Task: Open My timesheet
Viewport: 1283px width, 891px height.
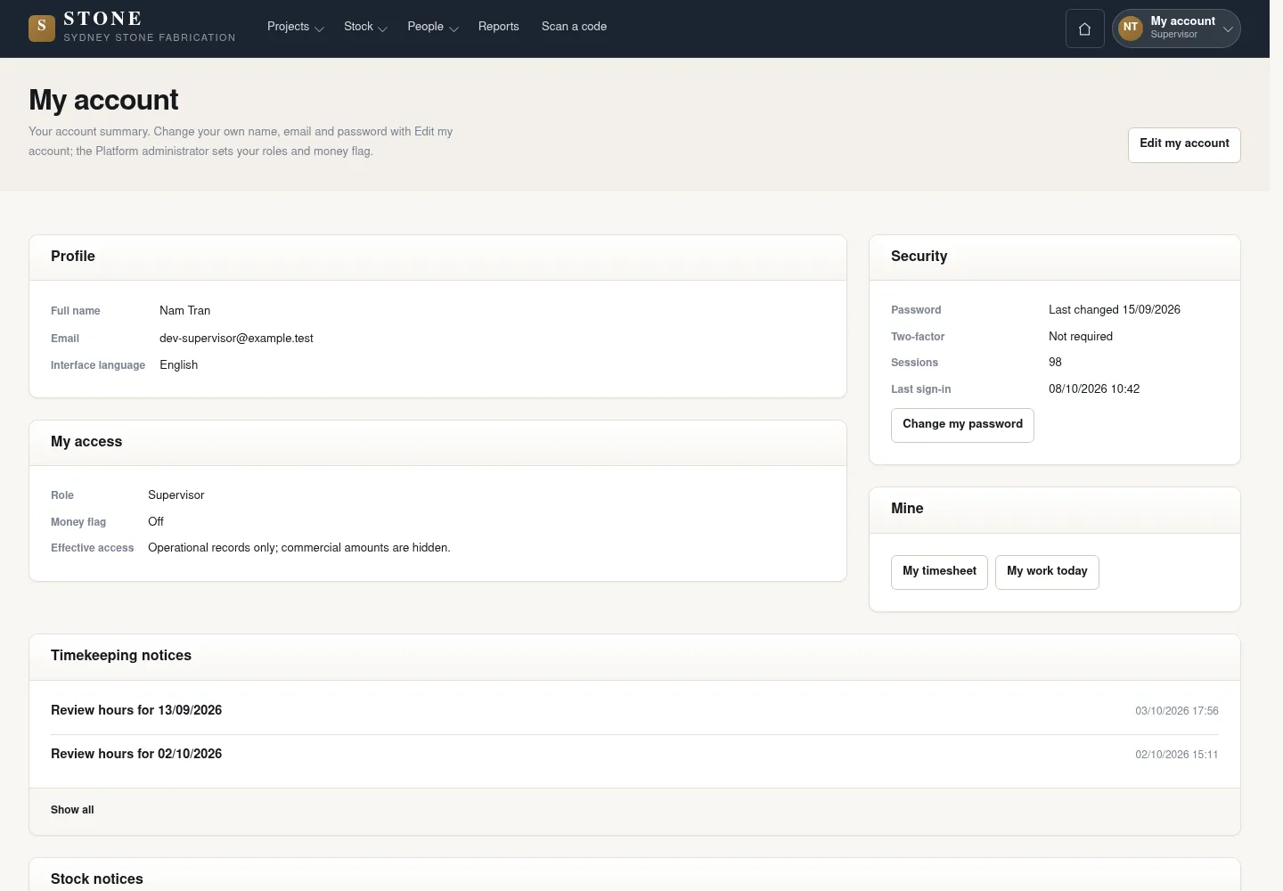Action: click(x=939, y=572)
